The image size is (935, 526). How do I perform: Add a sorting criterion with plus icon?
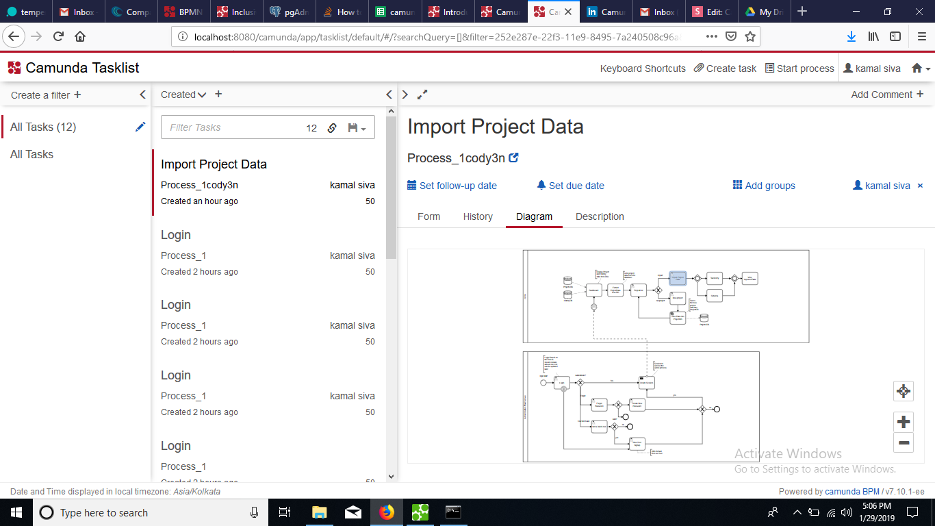[x=218, y=94]
